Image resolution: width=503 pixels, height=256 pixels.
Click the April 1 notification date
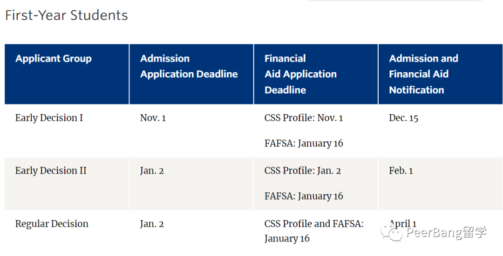403,224
